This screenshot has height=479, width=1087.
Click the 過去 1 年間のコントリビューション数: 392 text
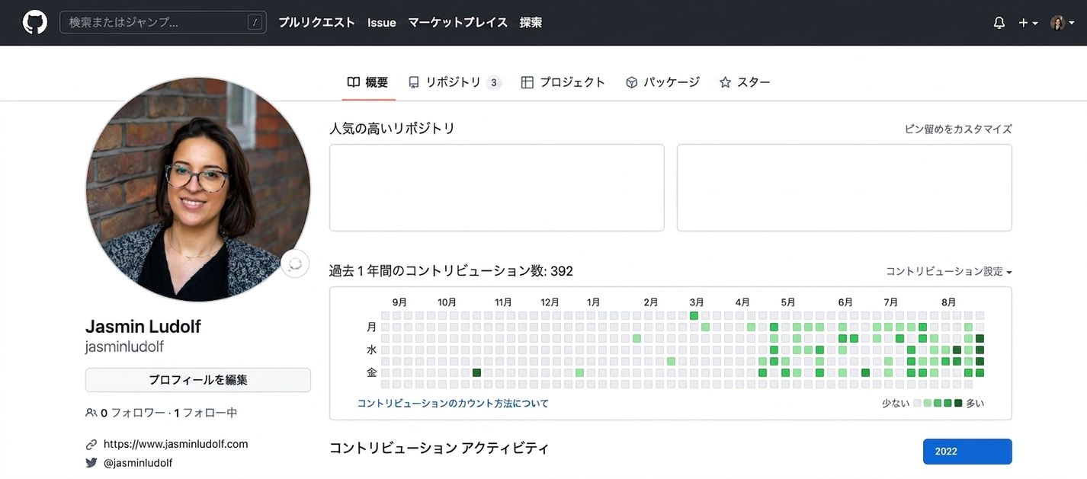pyautogui.click(x=451, y=271)
